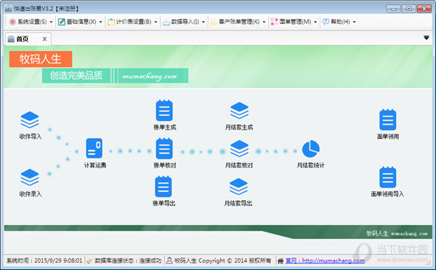Click the database connection status icon

[x=89, y=261]
